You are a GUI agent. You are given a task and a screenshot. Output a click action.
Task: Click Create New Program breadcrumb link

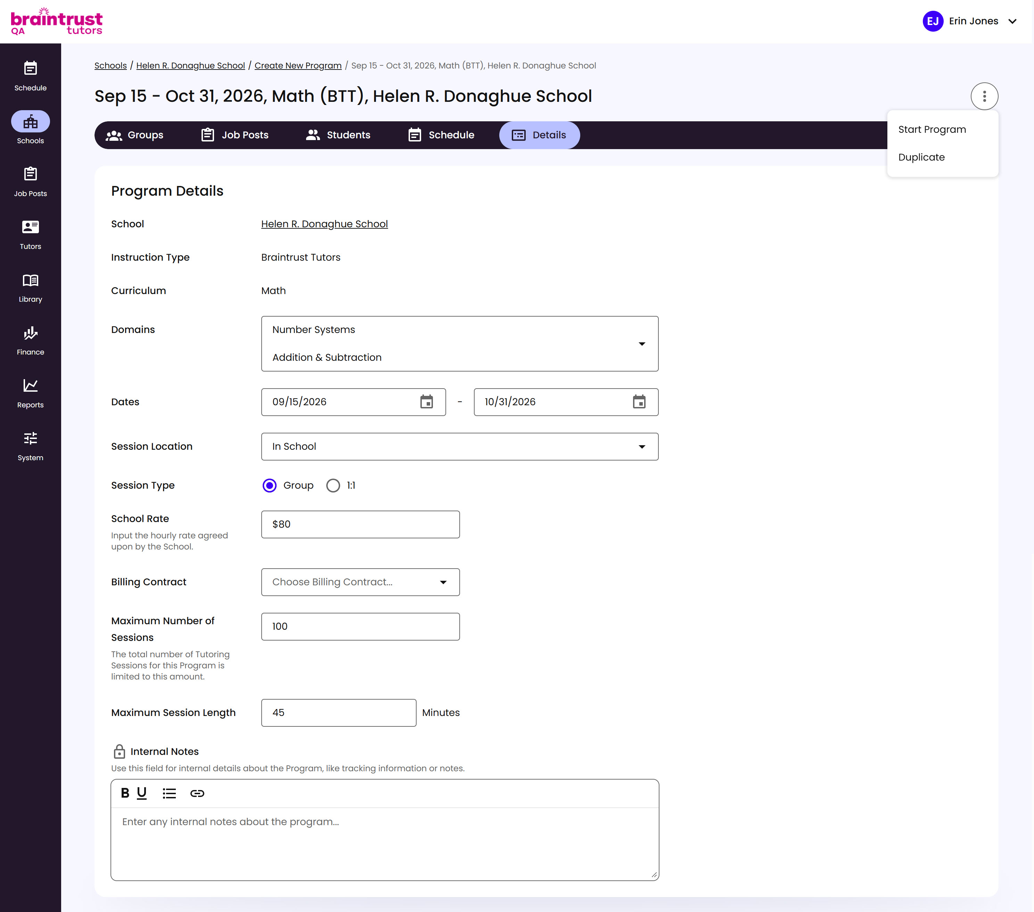coord(298,65)
